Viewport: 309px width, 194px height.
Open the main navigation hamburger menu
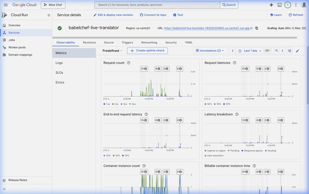click(6, 5)
